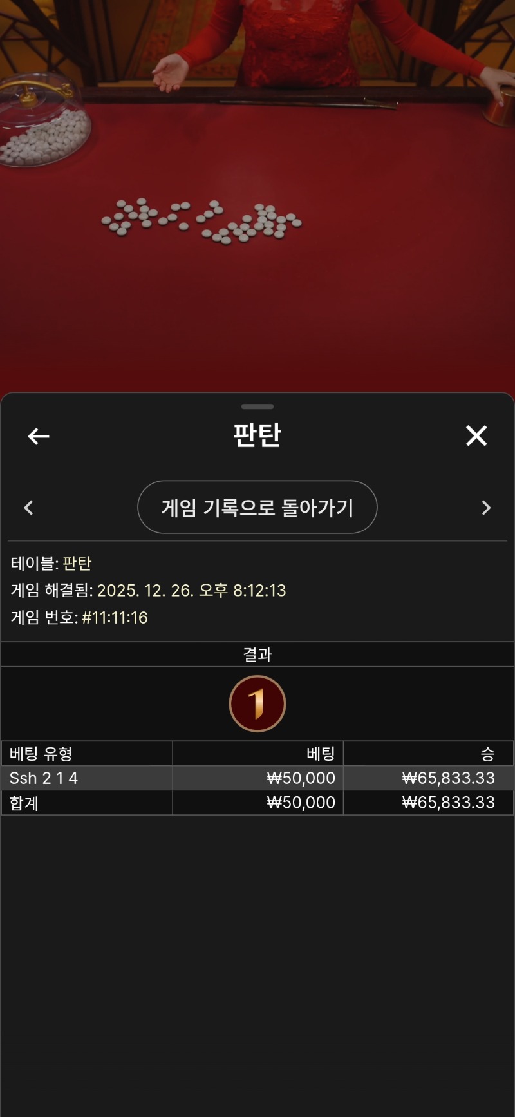515x1117 pixels.
Task: Show previous game record with left chevron
Action: click(x=28, y=508)
